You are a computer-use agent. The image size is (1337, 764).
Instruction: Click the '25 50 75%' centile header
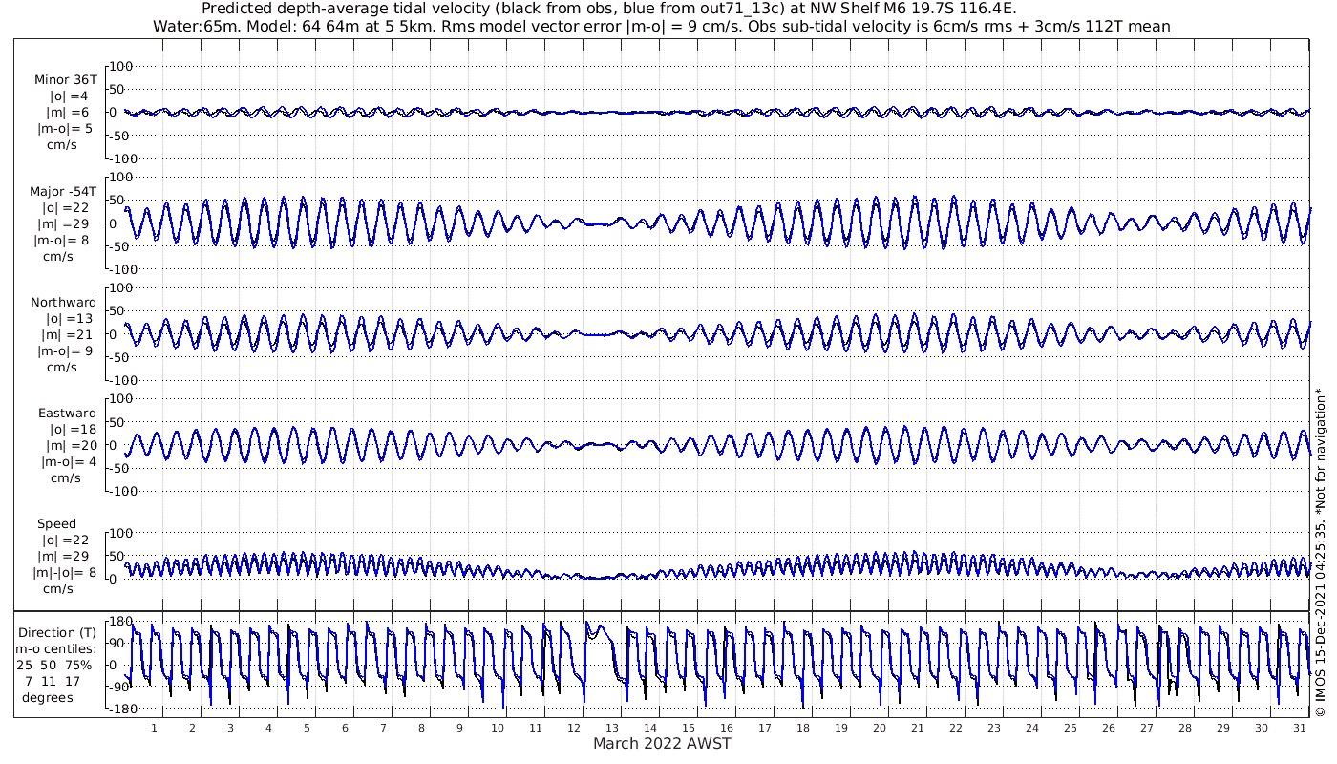(53, 665)
